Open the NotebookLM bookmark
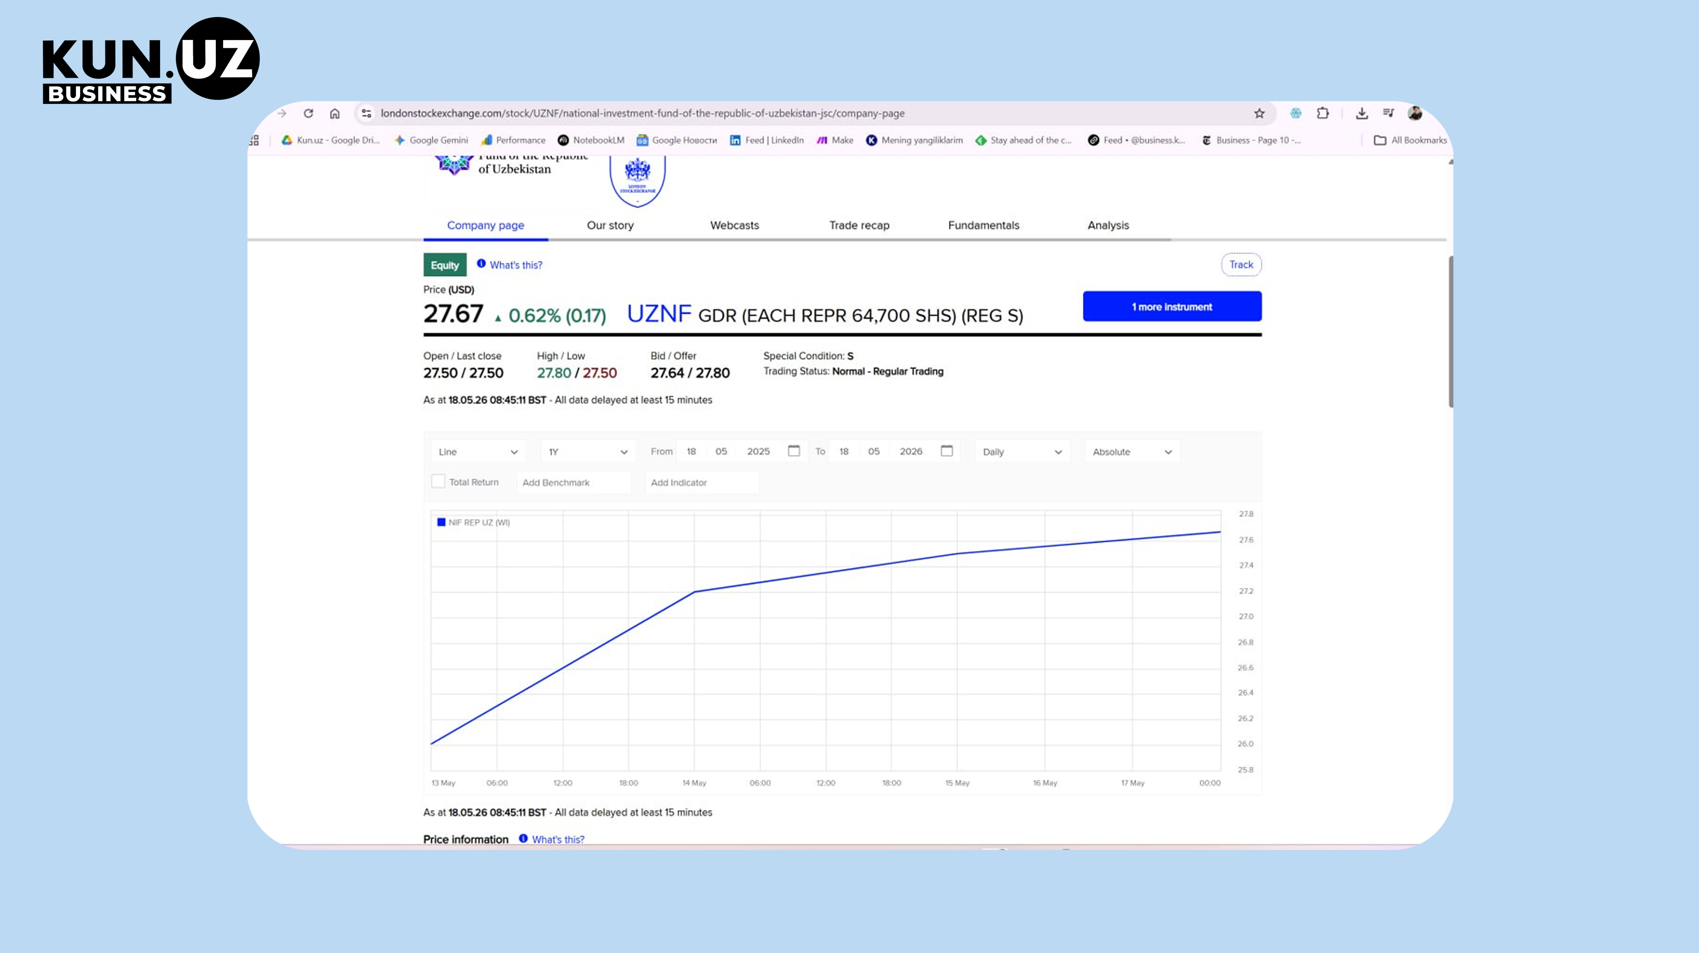This screenshot has width=1699, height=953. point(591,140)
